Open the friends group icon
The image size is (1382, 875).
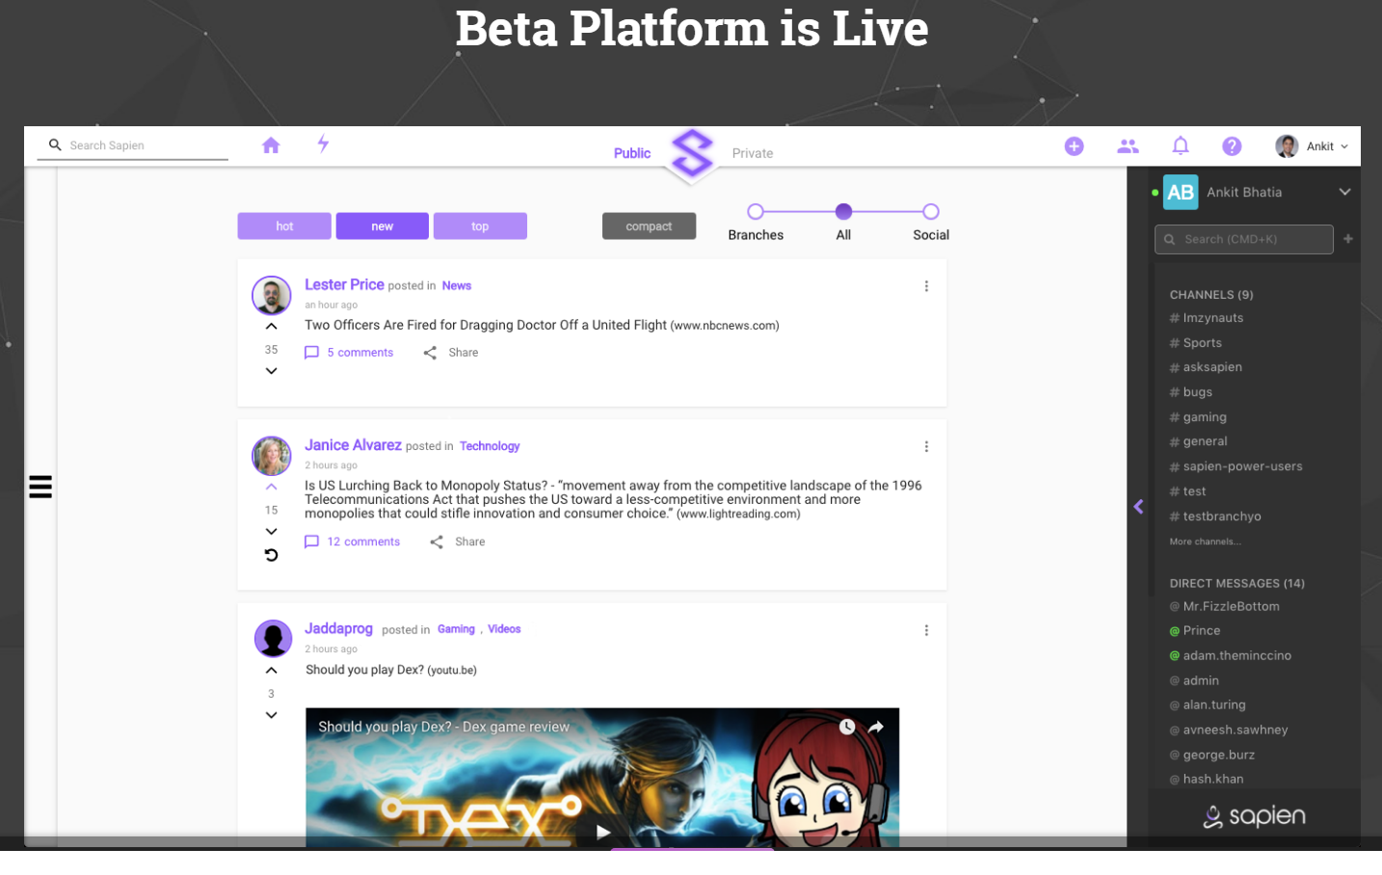point(1128,146)
